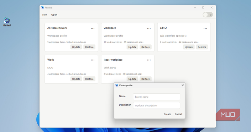Update the edit 2 profile
Image resolution: width=251 pixels, height=132 pixels.
coord(189,47)
